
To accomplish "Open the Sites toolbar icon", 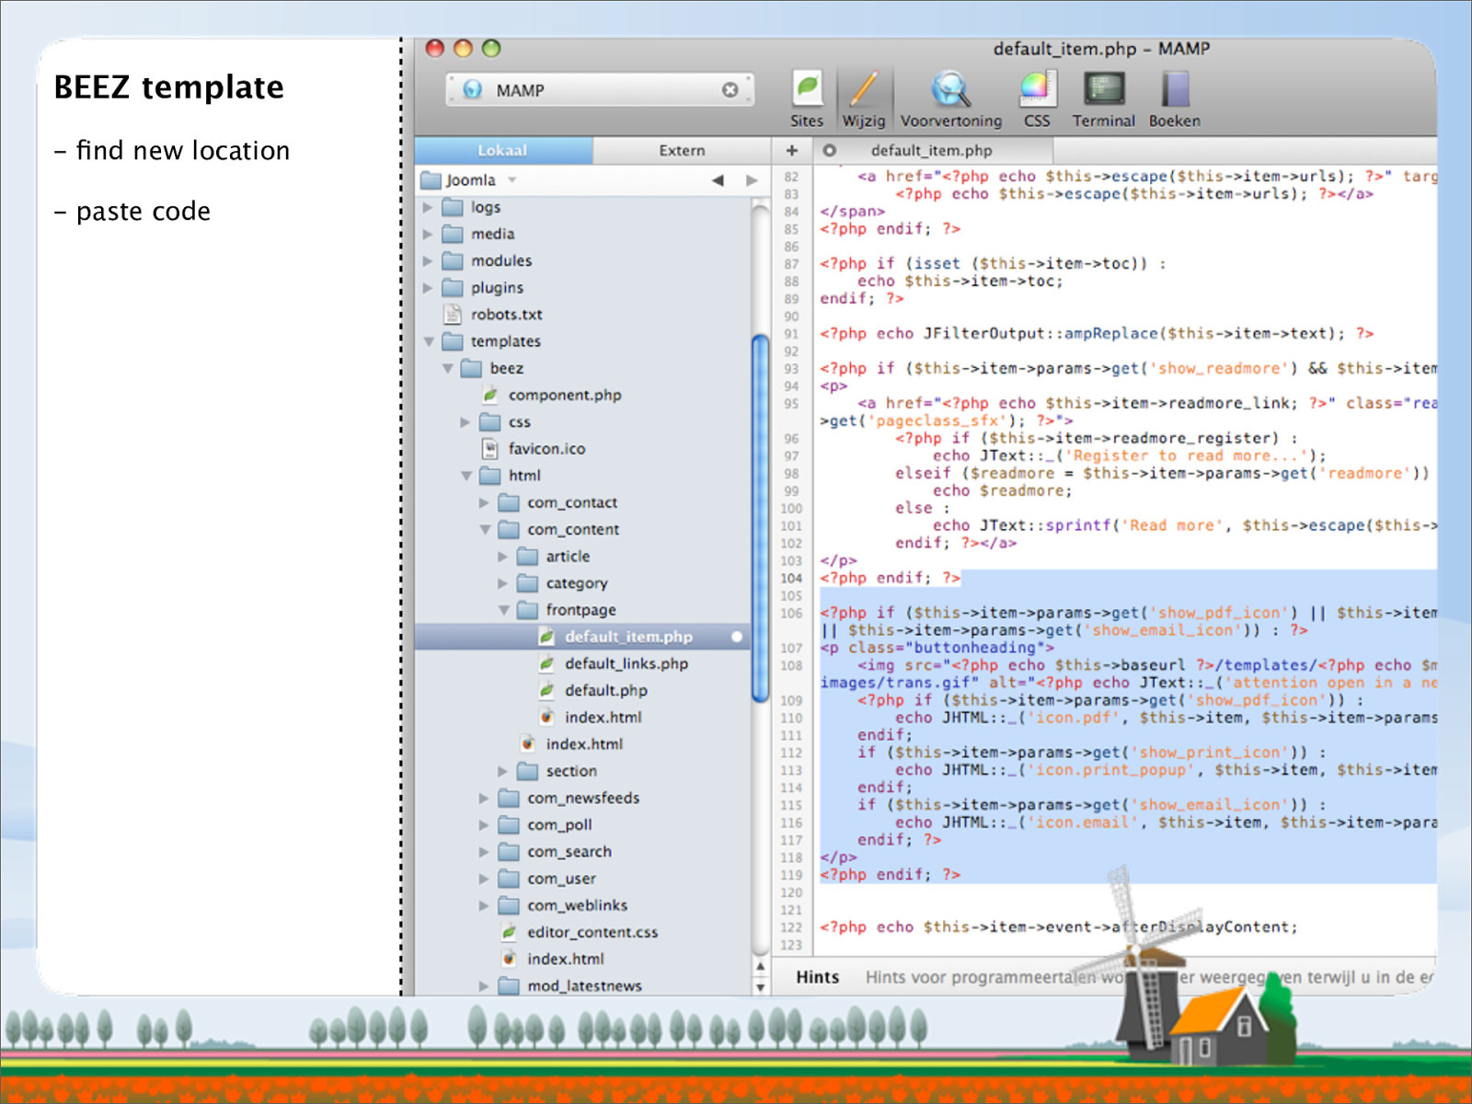I will (x=806, y=98).
